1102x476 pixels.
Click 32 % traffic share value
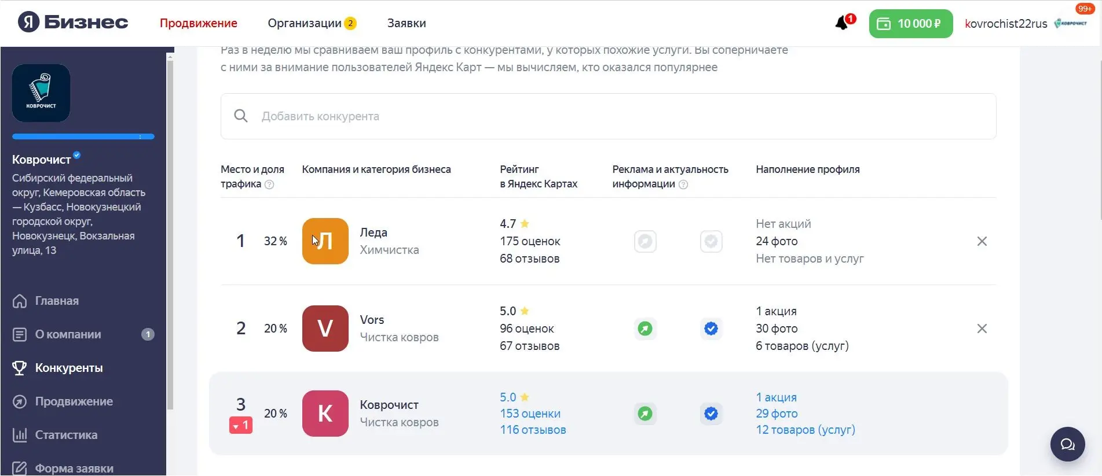[276, 241]
